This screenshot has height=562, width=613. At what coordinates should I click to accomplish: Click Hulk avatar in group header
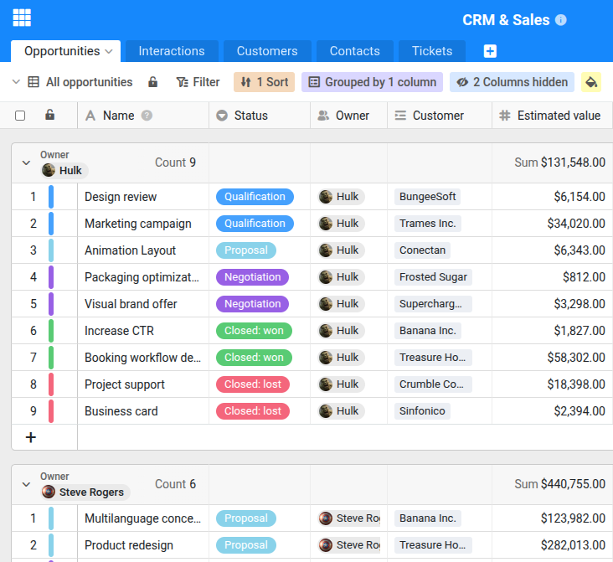[x=49, y=170]
